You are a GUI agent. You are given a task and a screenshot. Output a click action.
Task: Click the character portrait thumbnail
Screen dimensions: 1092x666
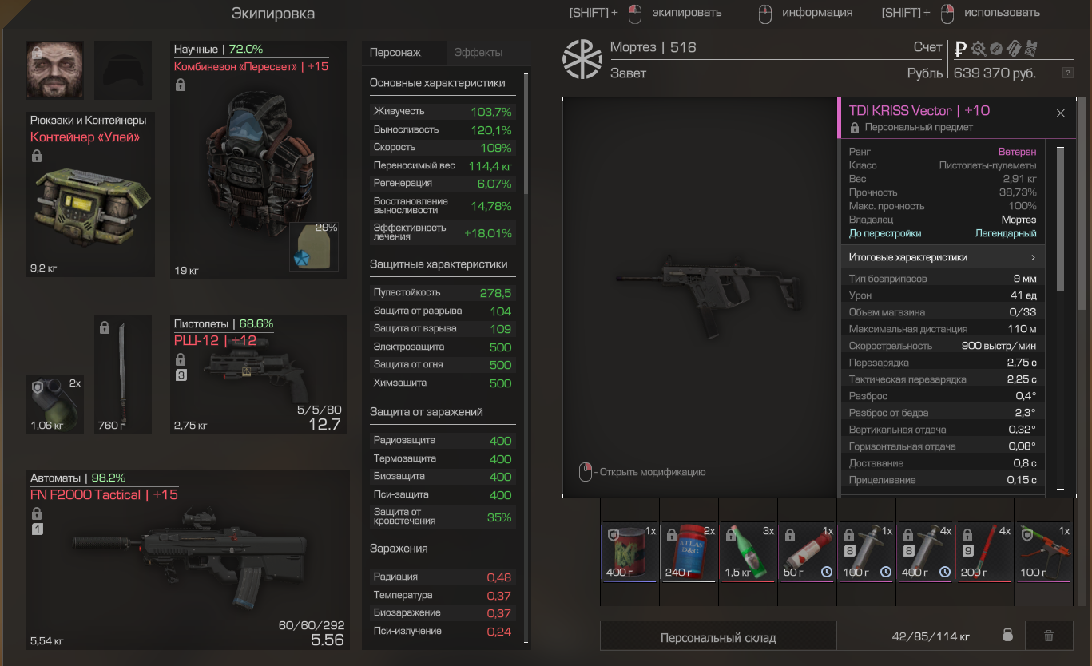55,69
